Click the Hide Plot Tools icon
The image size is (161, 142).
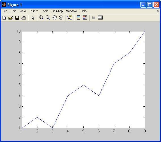tap(94, 18)
